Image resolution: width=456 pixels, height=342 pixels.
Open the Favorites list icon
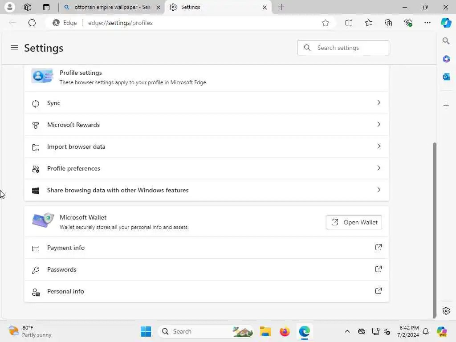coord(368,23)
